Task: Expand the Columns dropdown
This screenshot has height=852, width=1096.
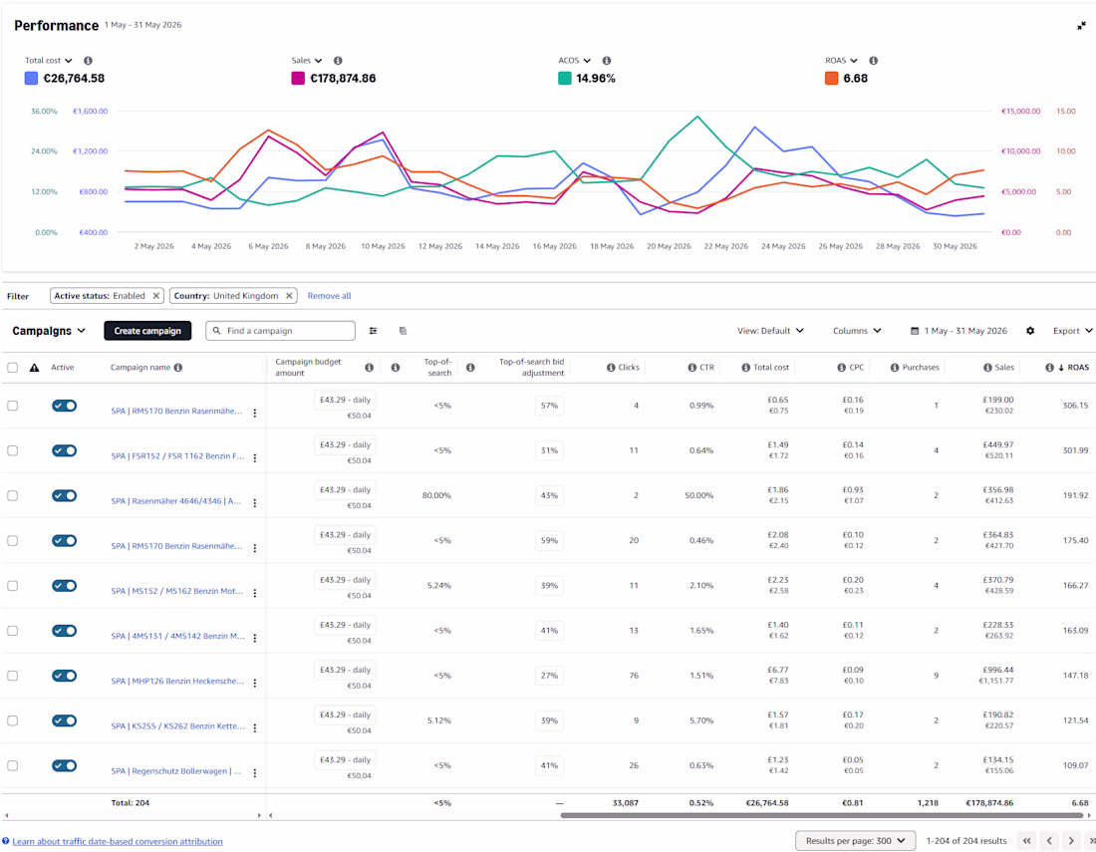Action: click(857, 331)
